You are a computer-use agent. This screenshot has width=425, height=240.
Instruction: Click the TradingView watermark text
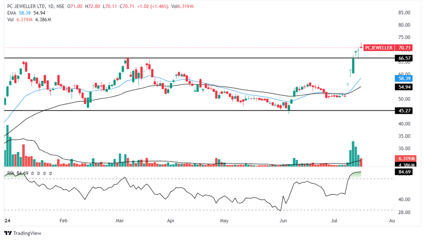27,233
